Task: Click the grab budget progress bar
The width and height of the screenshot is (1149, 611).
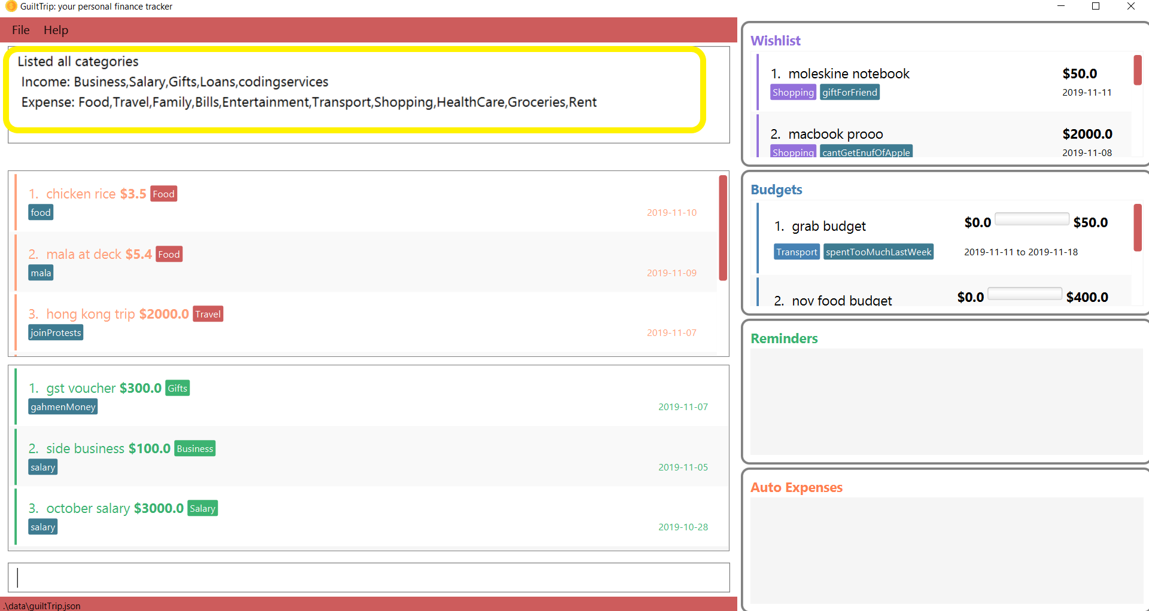Action: pos(1032,219)
